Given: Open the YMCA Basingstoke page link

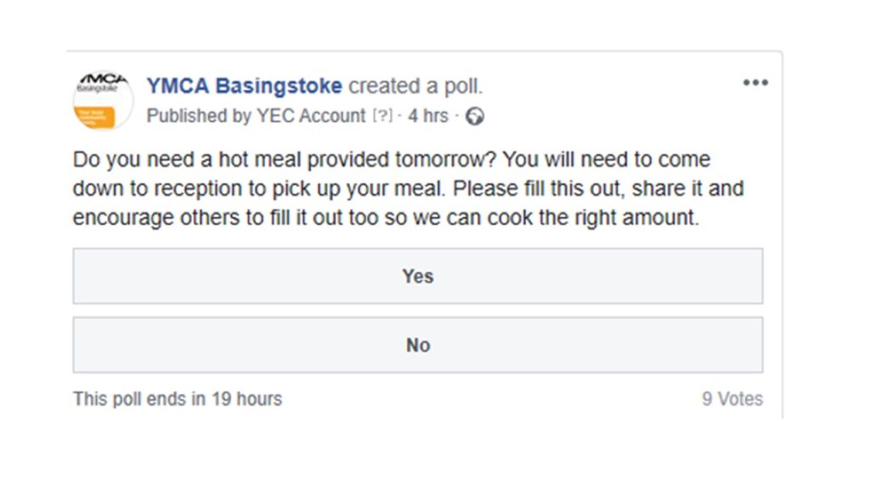Looking at the screenshot, I should (x=244, y=86).
